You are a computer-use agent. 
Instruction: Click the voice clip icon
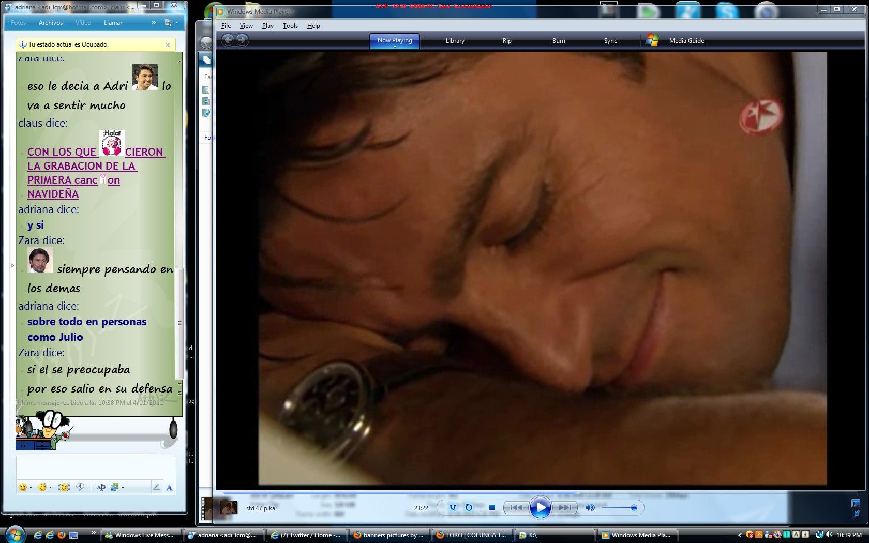[x=80, y=487]
